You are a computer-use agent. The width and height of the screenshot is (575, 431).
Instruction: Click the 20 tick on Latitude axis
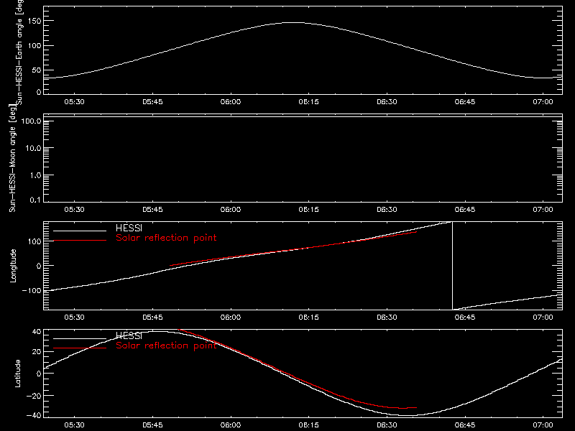coord(37,352)
